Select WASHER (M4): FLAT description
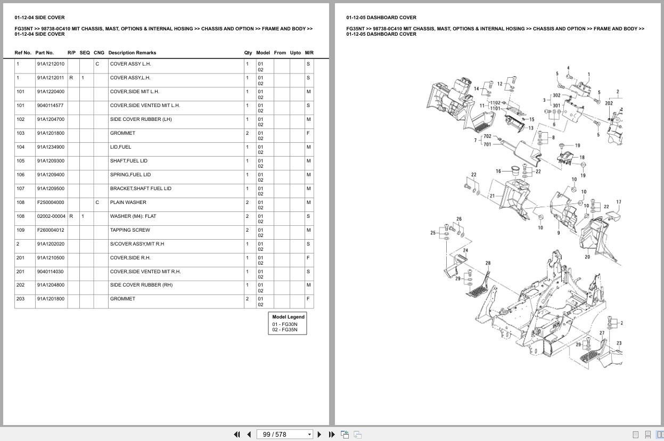The height and width of the screenshot is (441, 664). tap(133, 216)
